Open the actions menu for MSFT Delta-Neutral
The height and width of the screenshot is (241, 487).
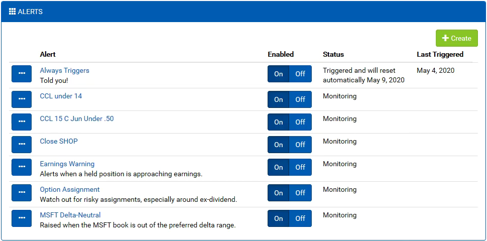pyautogui.click(x=22, y=218)
